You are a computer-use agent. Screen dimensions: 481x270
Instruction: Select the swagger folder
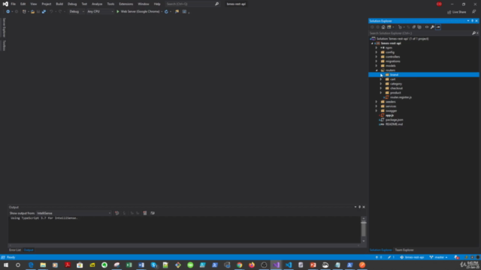[x=391, y=111]
